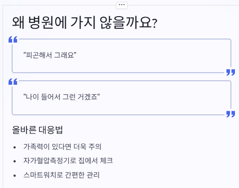Click the bullet dot before 가족력이 있다면
This screenshot has width=239, height=188.
coord(15,147)
